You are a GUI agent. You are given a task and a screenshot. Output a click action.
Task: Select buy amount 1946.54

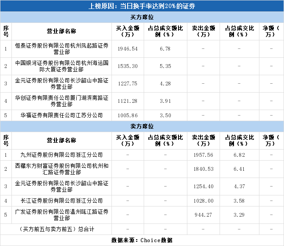[x=128, y=49]
